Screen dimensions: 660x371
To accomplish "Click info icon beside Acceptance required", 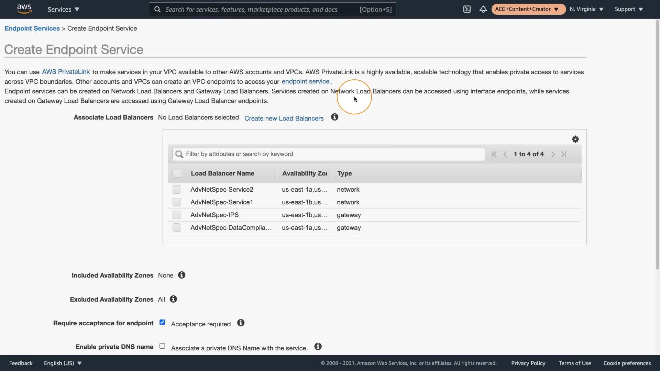I will click(x=241, y=323).
